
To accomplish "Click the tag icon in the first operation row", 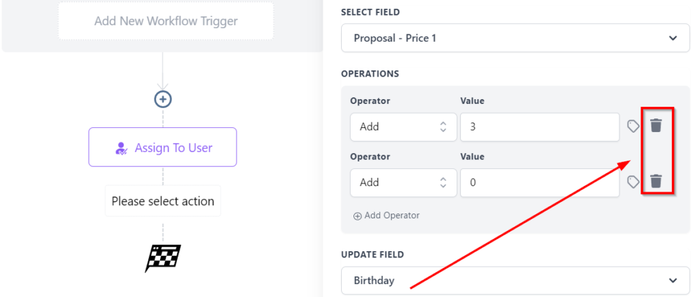I will (x=634, y=126).
